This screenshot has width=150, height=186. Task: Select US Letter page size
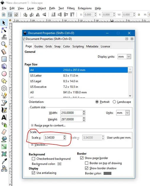click(78, 76)
